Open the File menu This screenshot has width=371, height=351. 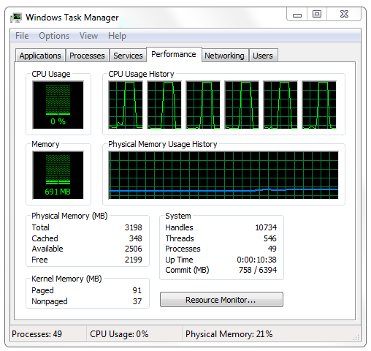click(22, 36)
